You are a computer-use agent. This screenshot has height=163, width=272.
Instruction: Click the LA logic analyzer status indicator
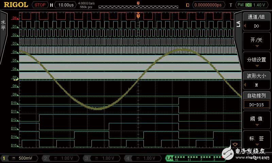click(170, 158)
